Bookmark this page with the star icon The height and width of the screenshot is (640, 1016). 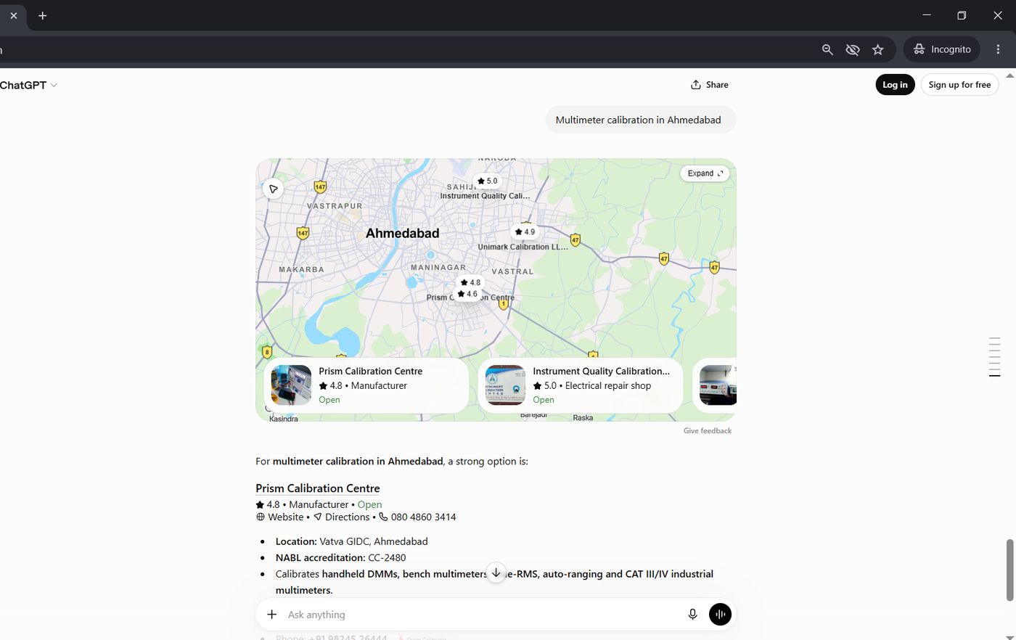click(878, 49)
